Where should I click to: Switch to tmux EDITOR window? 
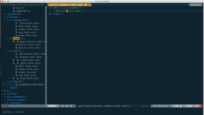pos(7,112)
